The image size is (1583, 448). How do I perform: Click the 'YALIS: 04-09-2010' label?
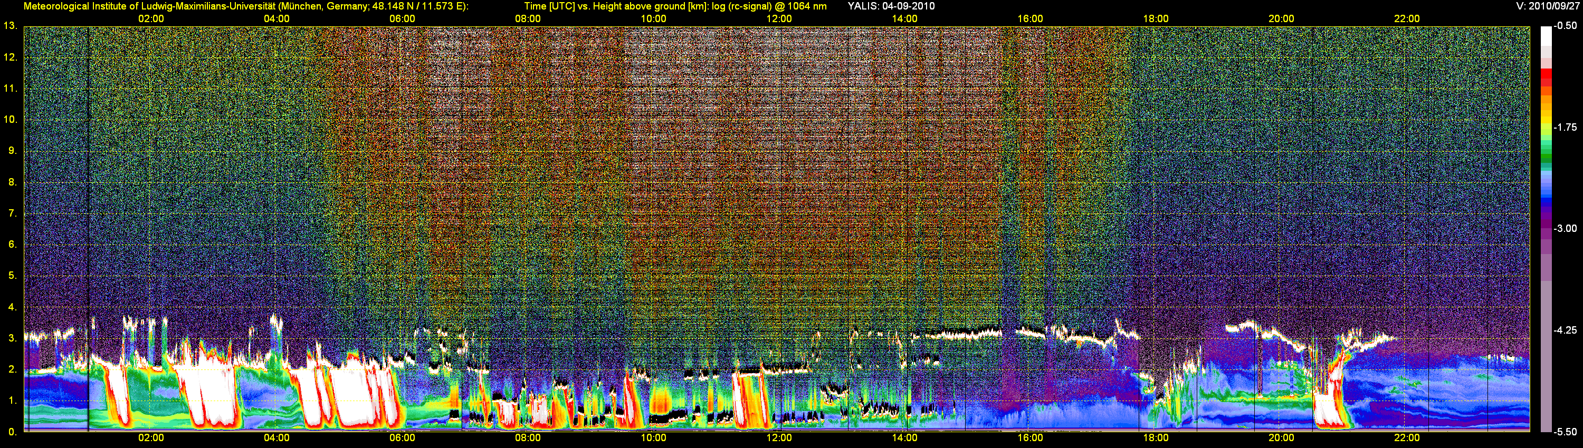click(x=891, y=6)
